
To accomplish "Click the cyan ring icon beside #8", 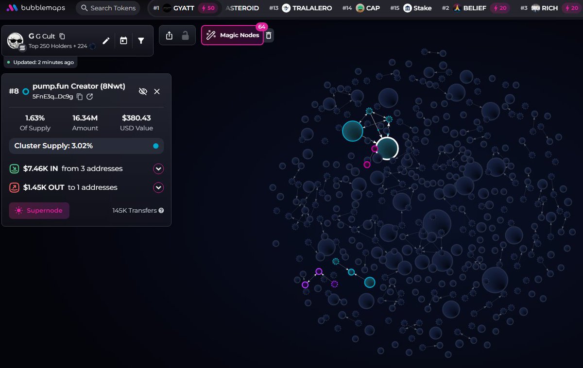I will [26, 91].
